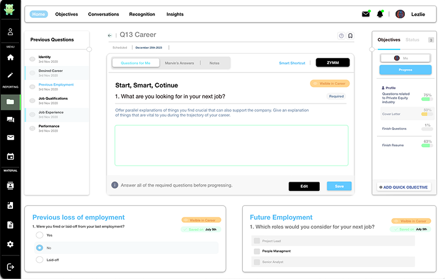This screenshot has height=279, width=445.
Task: Click the back arrow beside Q13 Career
Action: (x=110, y=36)
